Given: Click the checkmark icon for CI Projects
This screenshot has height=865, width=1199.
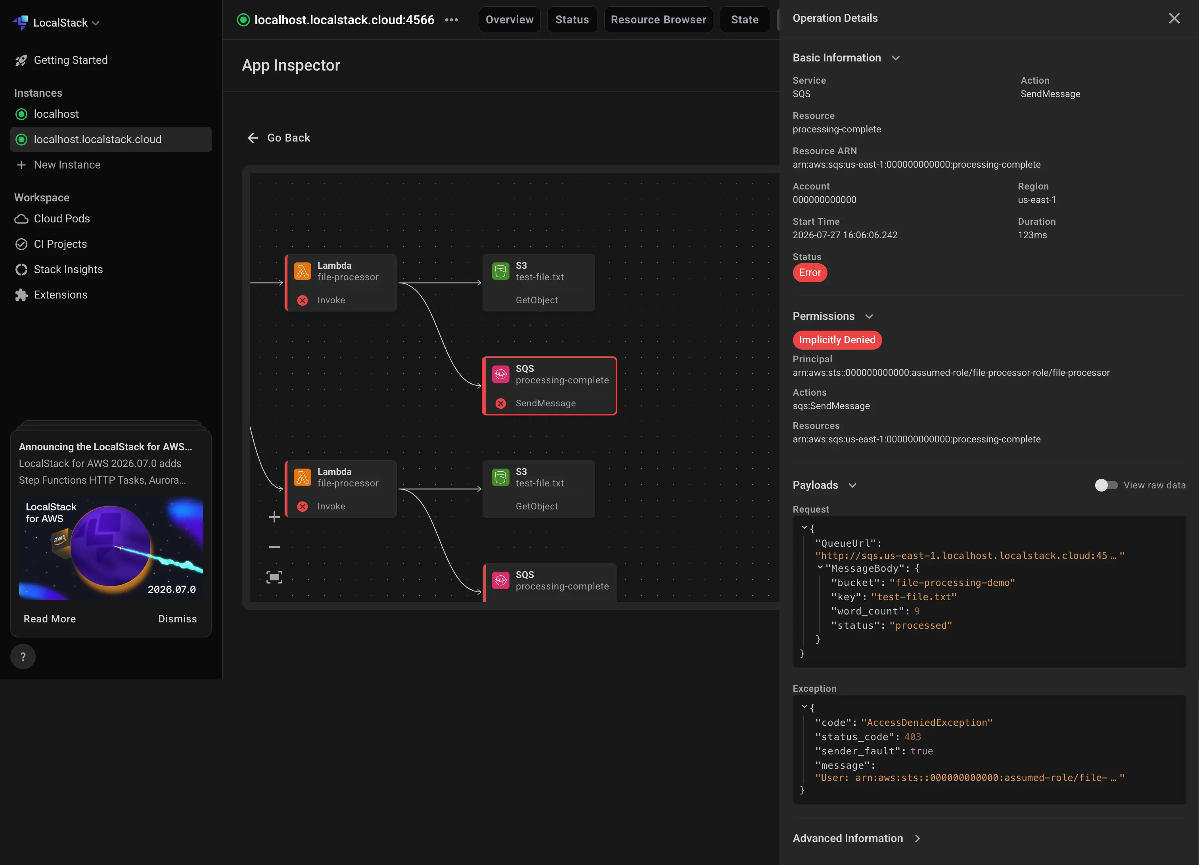Looking at the screenshot, I should (21, 244).
